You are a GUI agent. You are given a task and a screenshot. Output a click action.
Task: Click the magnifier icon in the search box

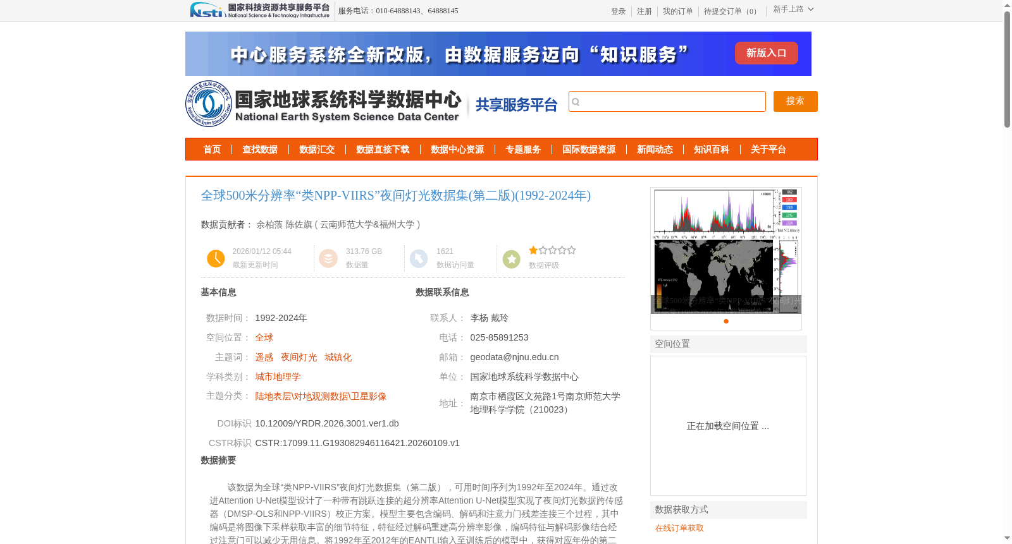tap(576, 102)
